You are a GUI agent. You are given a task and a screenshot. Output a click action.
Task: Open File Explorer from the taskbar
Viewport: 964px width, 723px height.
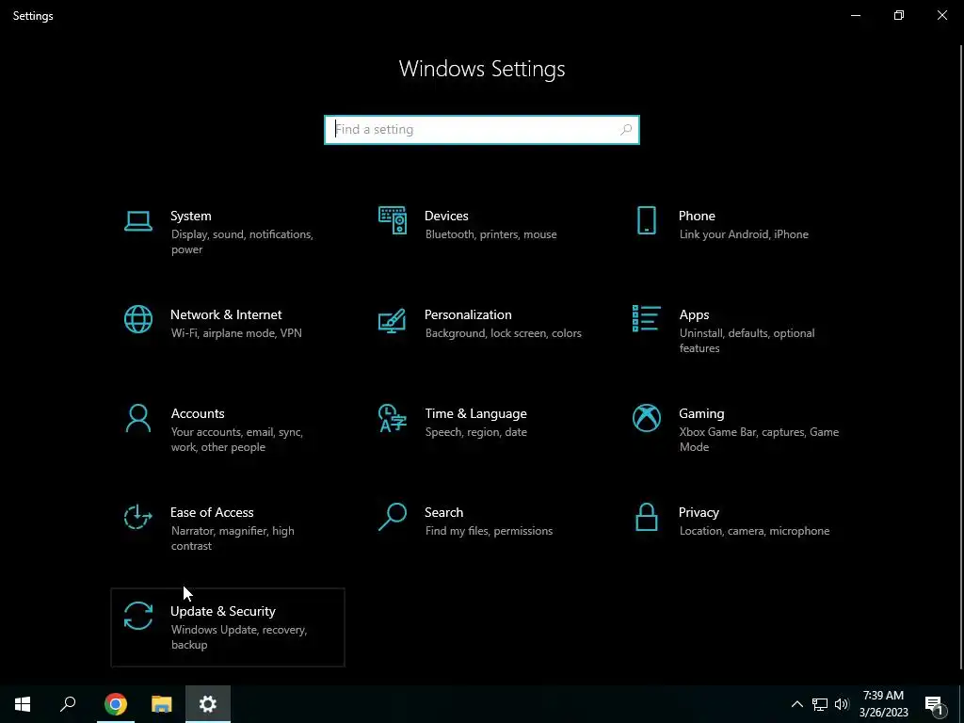[162, 704]
